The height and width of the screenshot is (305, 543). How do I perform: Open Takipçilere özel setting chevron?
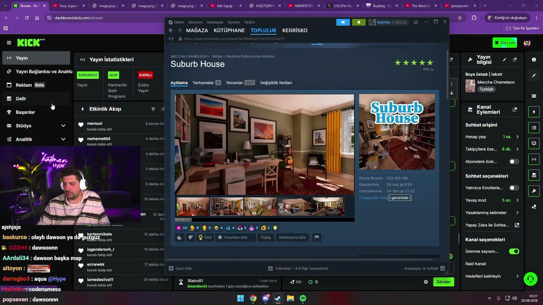click(x=517, y=149)
